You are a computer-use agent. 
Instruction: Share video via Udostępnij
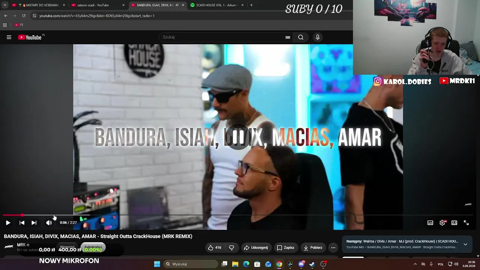click(x=256, y=247)
